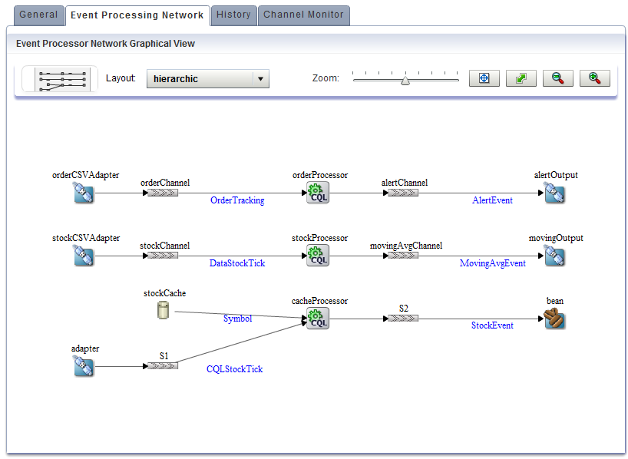Click the fit-to-content zoom button
This screenshot has height=459, width=628.
point(484,78)
